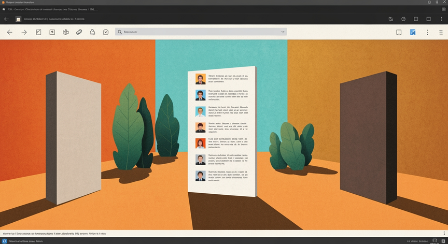Click the bag-shaped lock icon in toolbar
This screenshot has height=244, width=448.
tap(92, 32)
